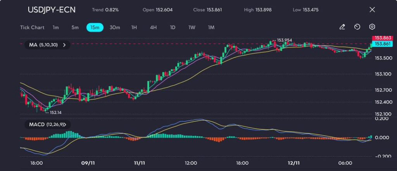Select the 1M monthly timeframe
The width and height of the screenshot is (397, 171).
[211, 27]
